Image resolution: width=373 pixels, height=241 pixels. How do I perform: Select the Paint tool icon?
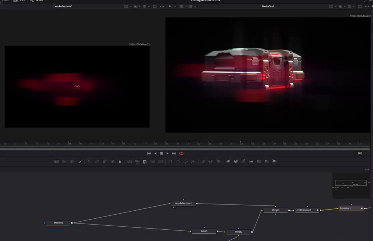(x=80, y=162)
